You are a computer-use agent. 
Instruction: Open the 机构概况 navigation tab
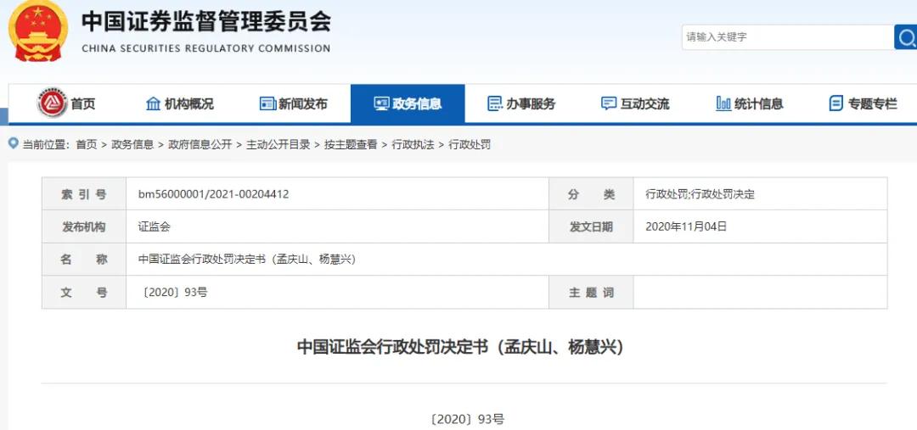(179, 104)
